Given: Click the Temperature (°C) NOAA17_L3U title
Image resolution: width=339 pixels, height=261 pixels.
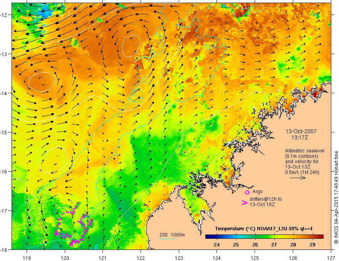Looking at the screenshot, I should [263, 229].
